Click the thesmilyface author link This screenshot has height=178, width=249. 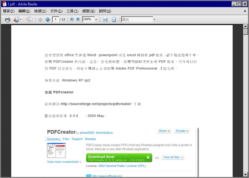[104, 133]
